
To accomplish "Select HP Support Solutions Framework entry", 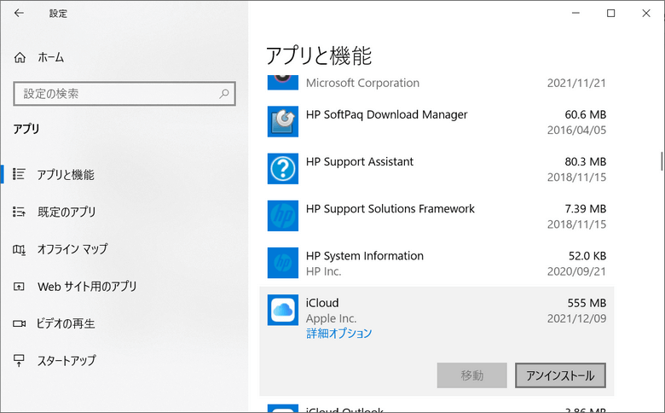I will pyautogui.click(x=437, y=216).
